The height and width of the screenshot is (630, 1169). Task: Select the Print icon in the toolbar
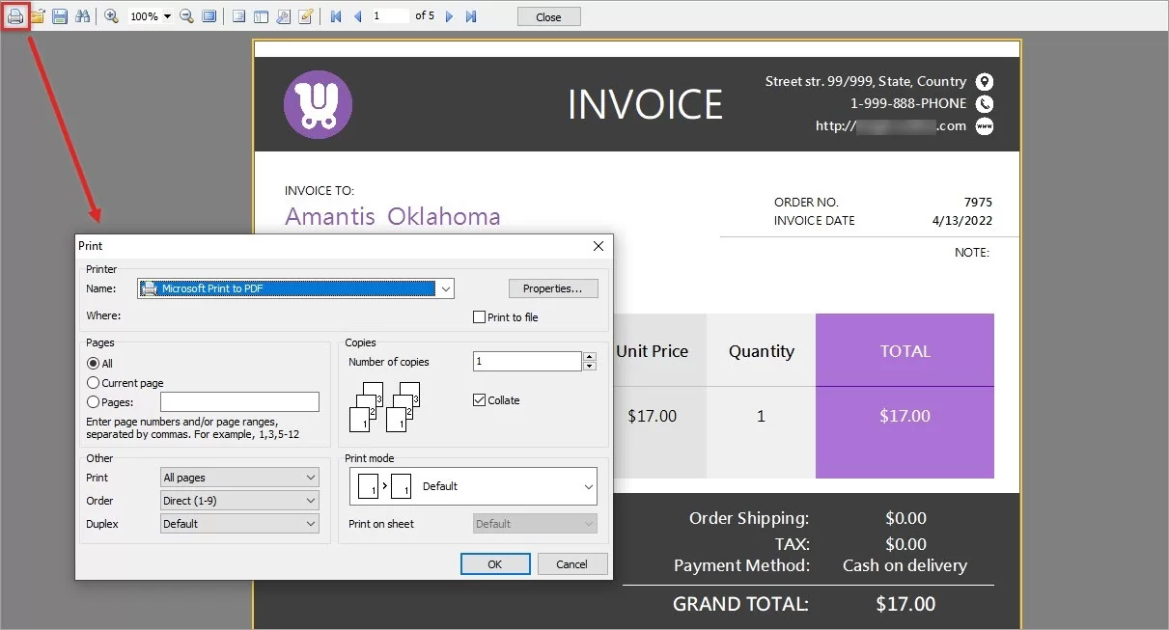coord(15,15)
